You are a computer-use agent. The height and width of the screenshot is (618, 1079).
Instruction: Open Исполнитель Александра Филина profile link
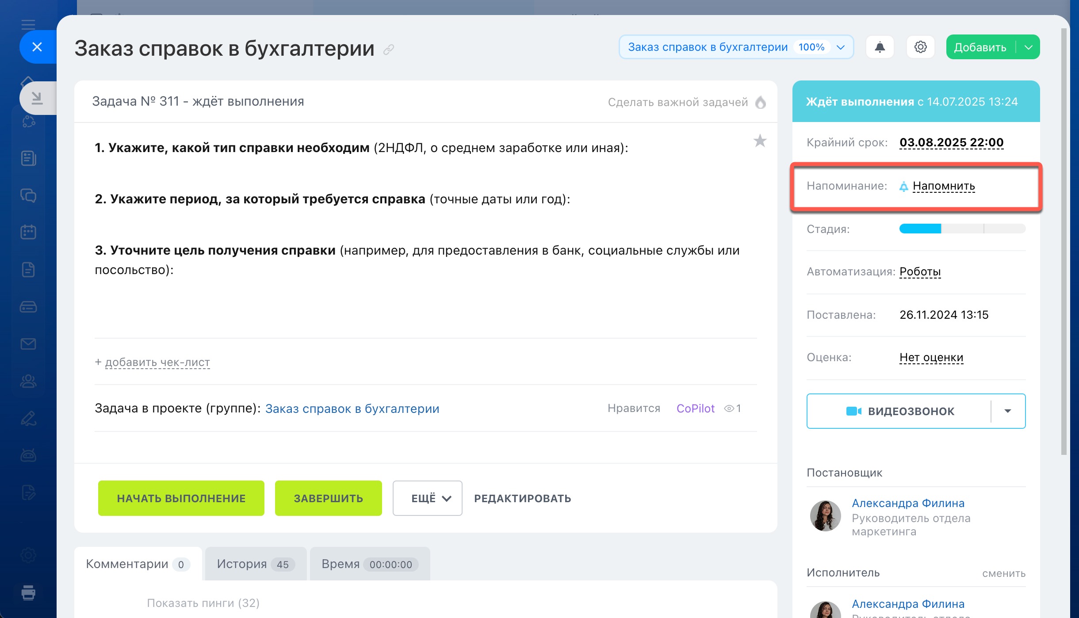[908, 604]
